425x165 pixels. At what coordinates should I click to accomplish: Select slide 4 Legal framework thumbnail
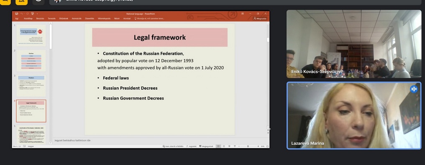[x=31, y=111]
